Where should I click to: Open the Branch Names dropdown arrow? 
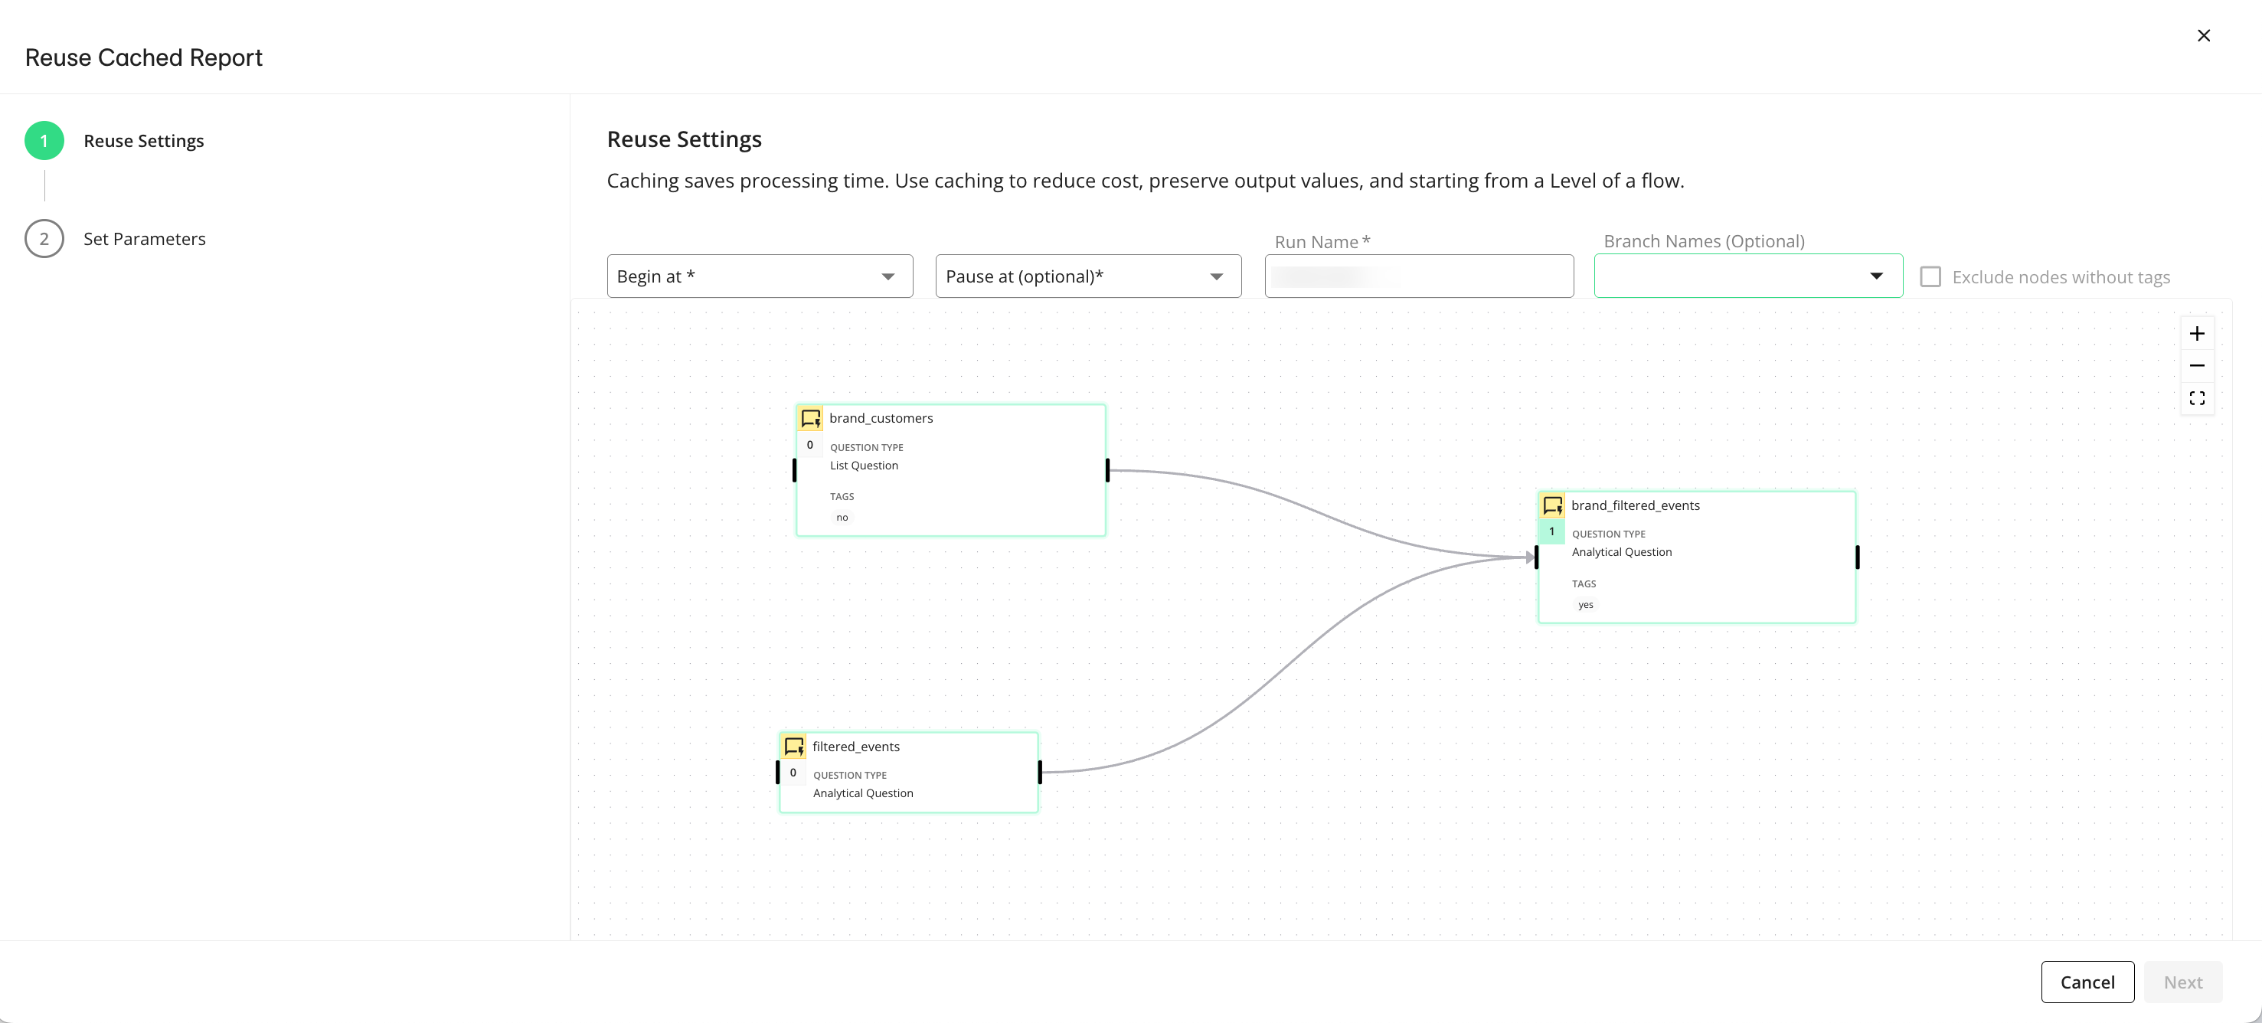point(1875,276)
